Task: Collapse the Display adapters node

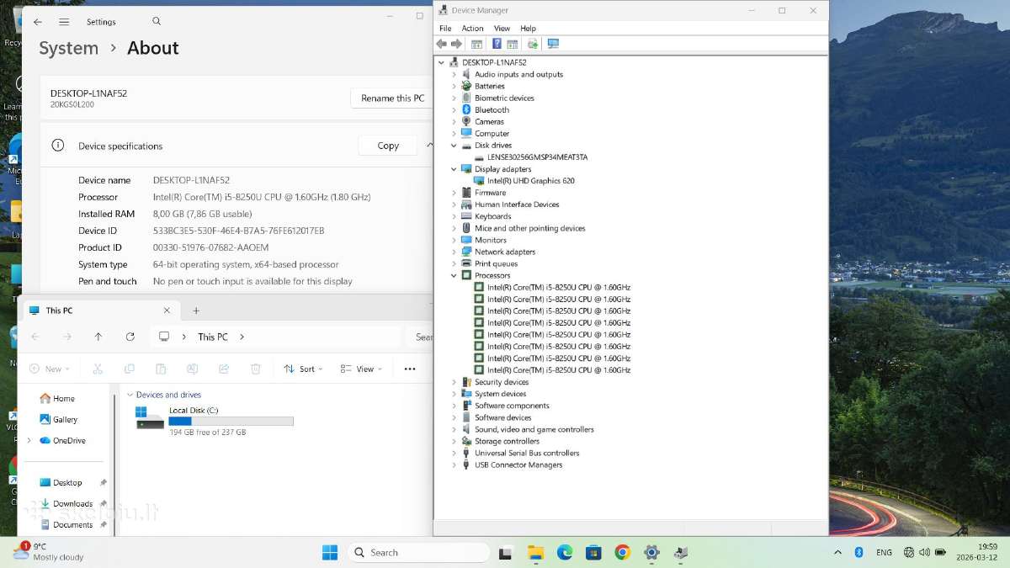Action: tap(454, 169)
